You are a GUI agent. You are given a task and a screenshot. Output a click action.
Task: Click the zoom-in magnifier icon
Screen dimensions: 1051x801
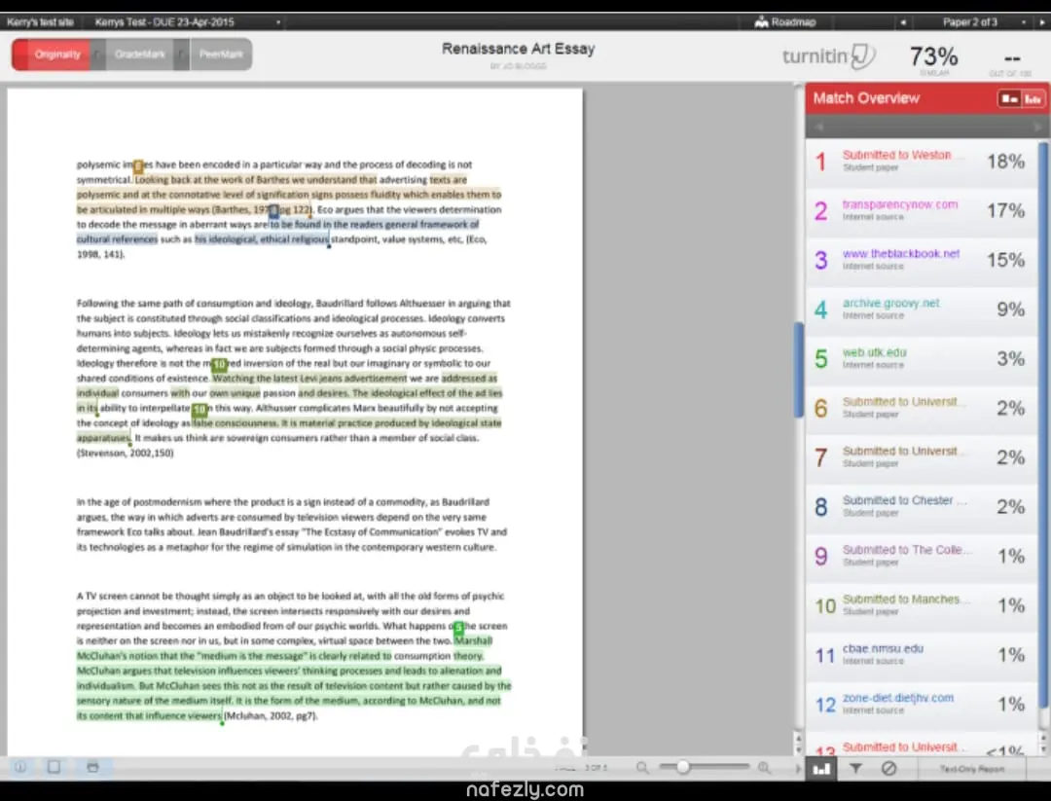[764, 768]
